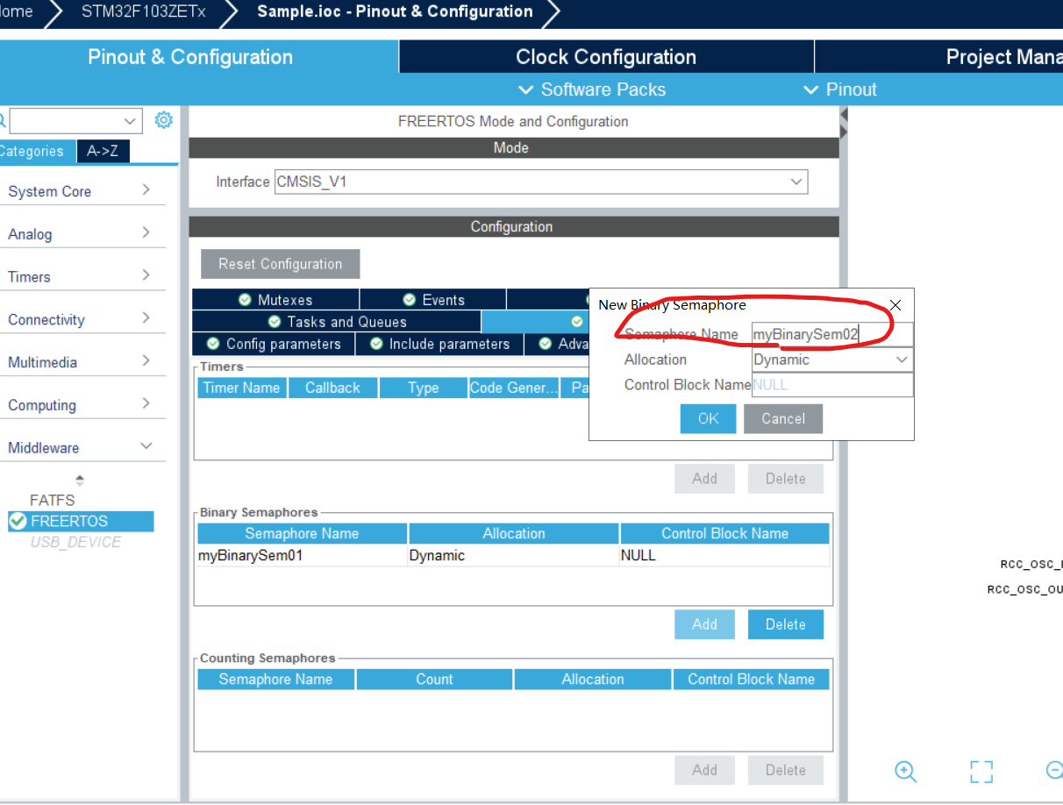The width and height of the screenshot is (1063, 805).
Task: Select the USB_DEVICE middleware item
Action: [x=75, y=542]
